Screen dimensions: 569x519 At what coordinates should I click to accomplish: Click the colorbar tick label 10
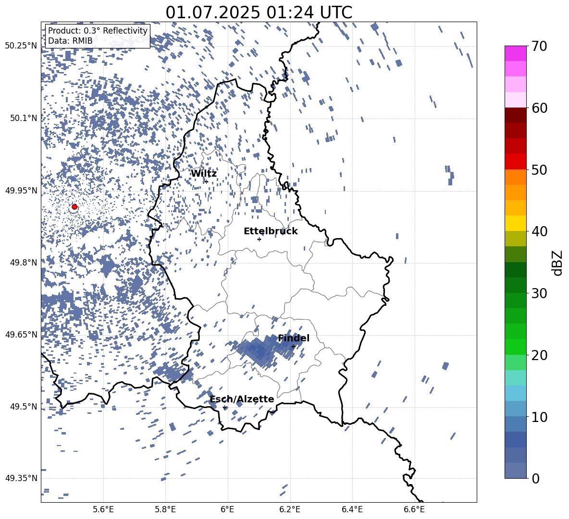click(539, 417)
